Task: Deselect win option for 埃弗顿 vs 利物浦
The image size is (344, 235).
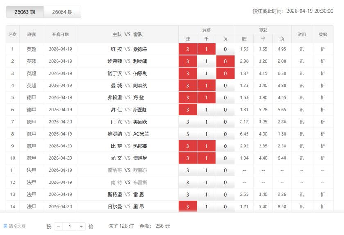Action: pyautogui.click(x=188, y=61)
